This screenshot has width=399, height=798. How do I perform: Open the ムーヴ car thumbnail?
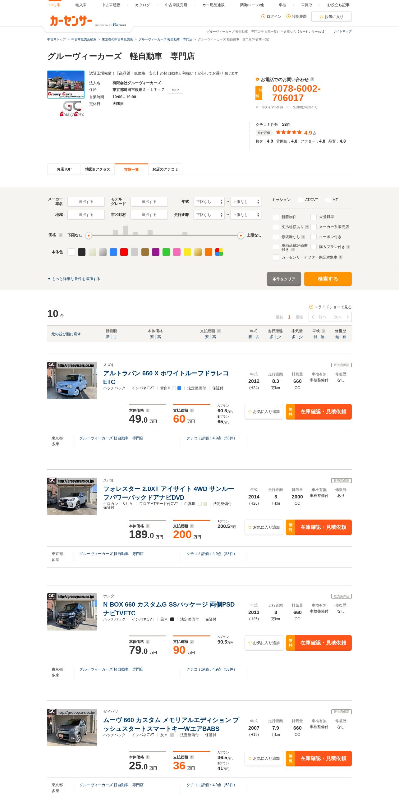coord(72,727)
